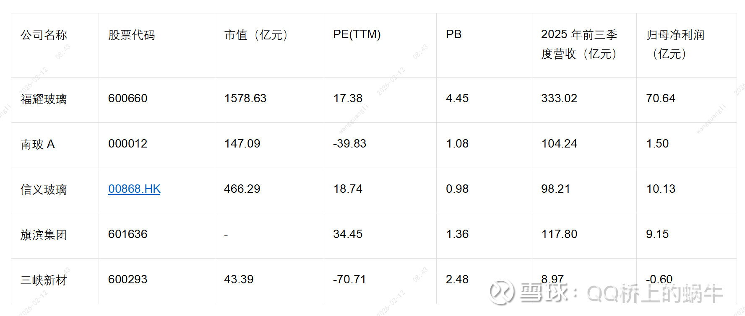This screenshot has width=745, height=316.
Task: Click the 信义玻璃 company name cell
Action: [x=44, y=190]
